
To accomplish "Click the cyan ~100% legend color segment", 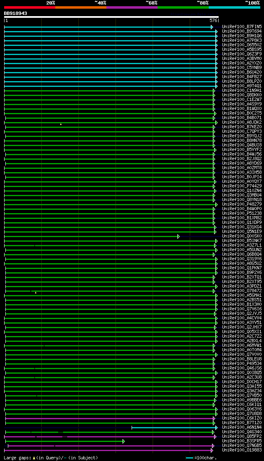I will (234, 7).
